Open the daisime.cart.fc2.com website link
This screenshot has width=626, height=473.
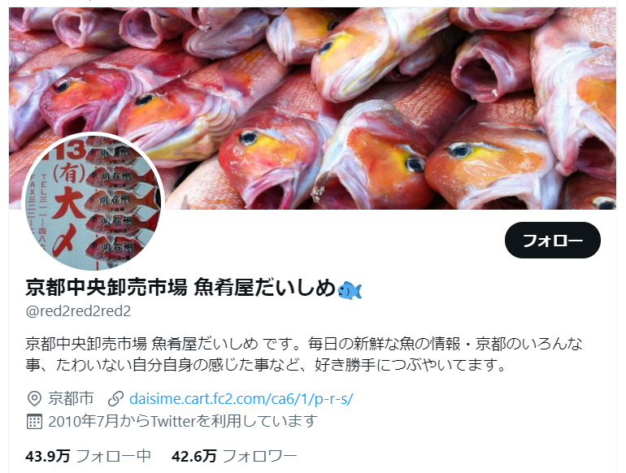241,398
